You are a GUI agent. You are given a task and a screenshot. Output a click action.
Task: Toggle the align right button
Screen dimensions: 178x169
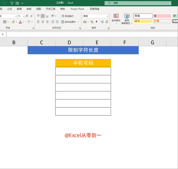click(x=47, y=22)
